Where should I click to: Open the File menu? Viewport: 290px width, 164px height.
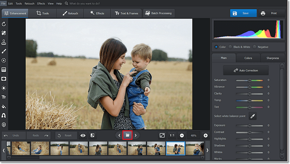tap(3, 3)
